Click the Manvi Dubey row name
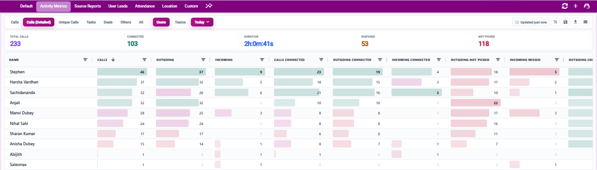 tap(21, 113)
